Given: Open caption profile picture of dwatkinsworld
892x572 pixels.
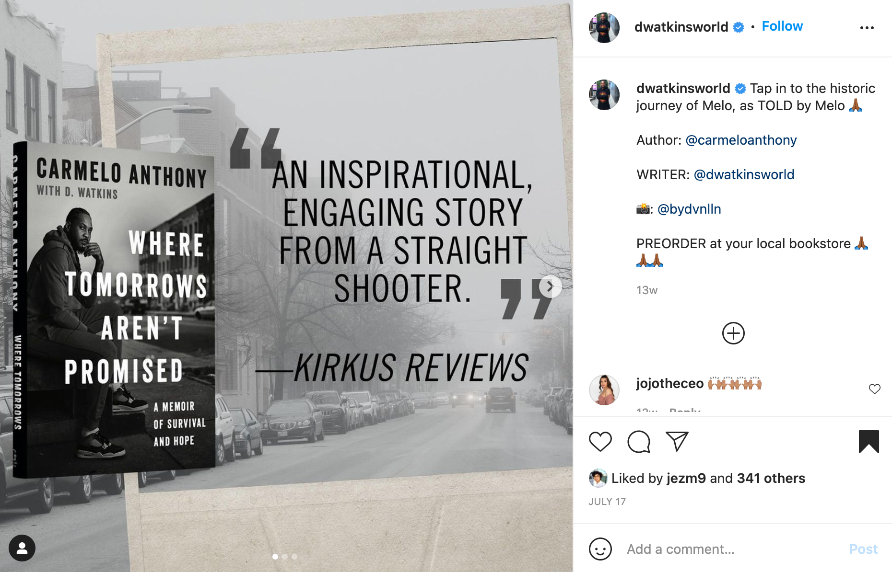Looking at the screenshot, I should click(604, 95).
